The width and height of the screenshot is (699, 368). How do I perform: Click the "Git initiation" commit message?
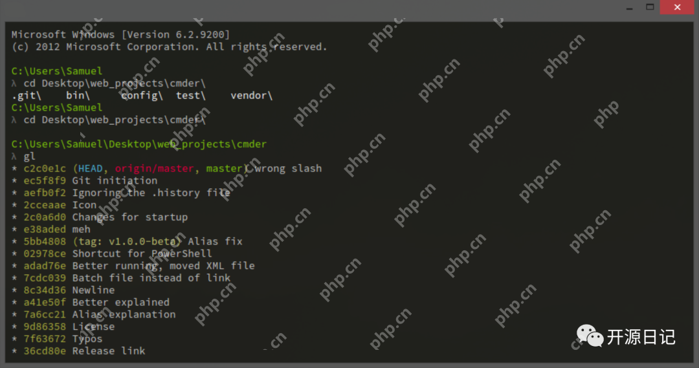[x=115, y=181]
